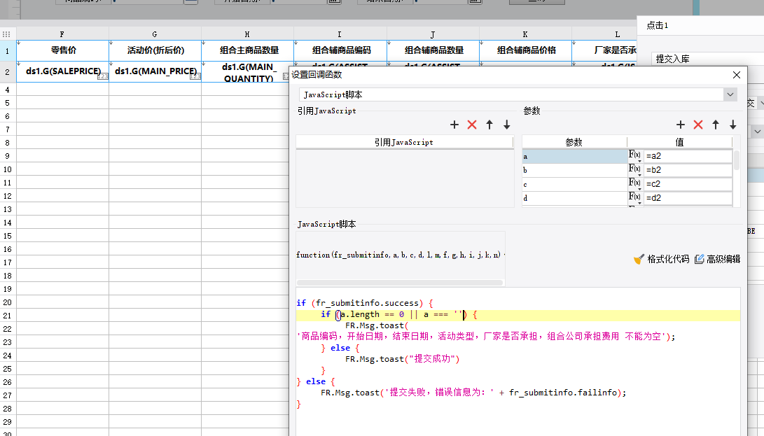Select parameter row a
The image size is (764, 436).
574,156
